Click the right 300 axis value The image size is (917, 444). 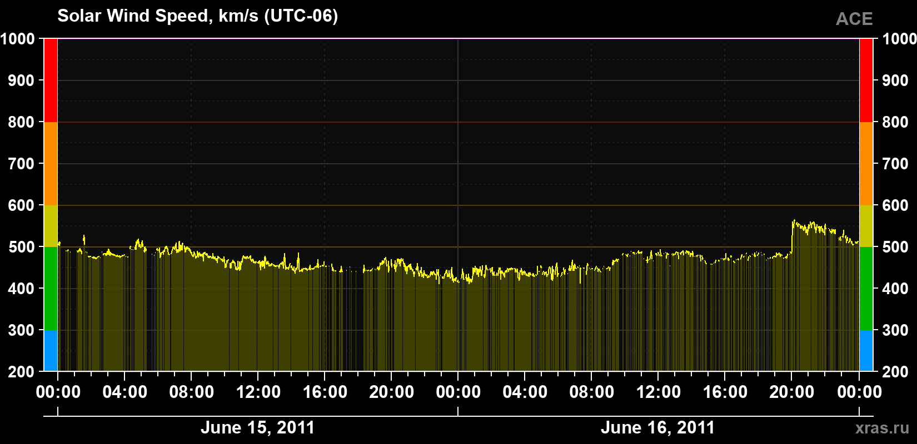[896, 330]
